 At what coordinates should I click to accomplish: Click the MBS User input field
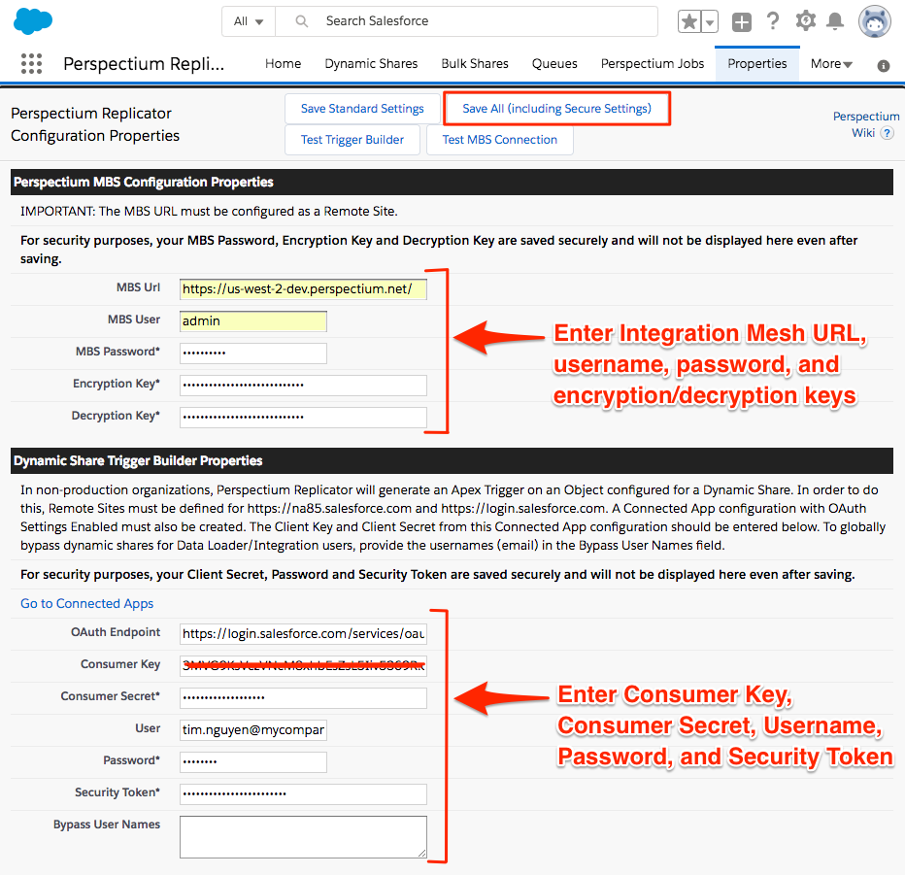(x=252, y=321)
